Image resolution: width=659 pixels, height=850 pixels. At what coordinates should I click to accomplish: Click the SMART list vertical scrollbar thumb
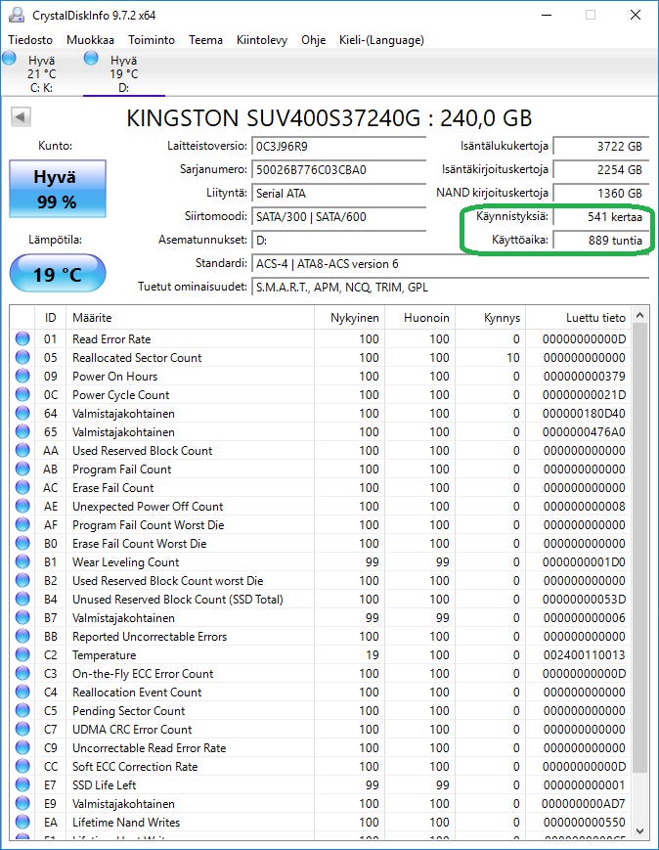coord(640,549)
